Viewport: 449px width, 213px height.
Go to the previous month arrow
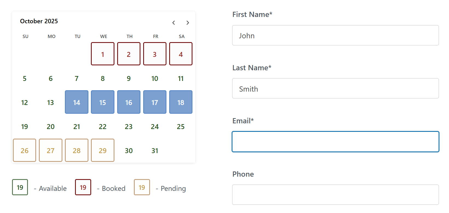(x=174, y=23)
